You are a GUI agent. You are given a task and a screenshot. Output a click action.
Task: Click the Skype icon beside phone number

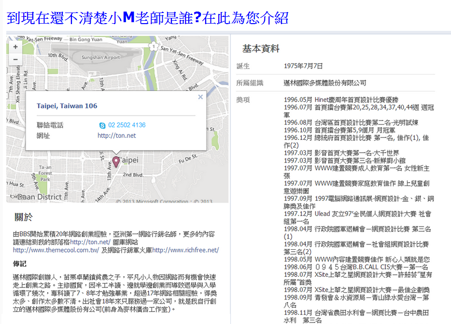102,125
